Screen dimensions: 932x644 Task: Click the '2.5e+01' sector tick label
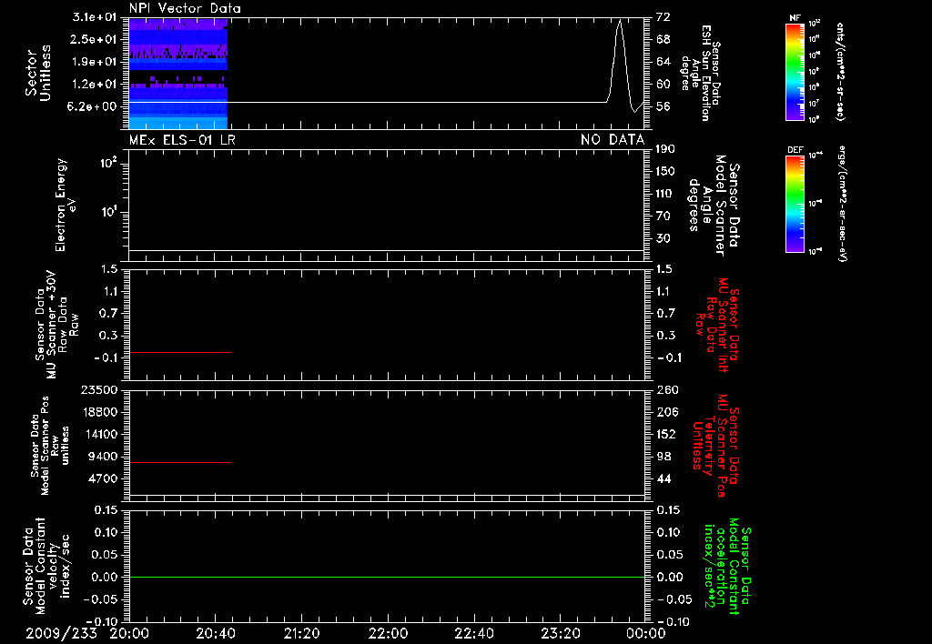click(95, 39)
